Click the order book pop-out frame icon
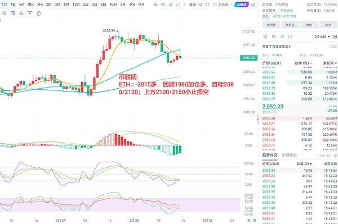 point(290,36)
